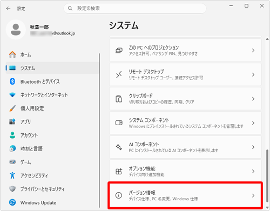Go to 個人用設定 category
Viewport: 270px width, 211px height.
tap(52, 108)
